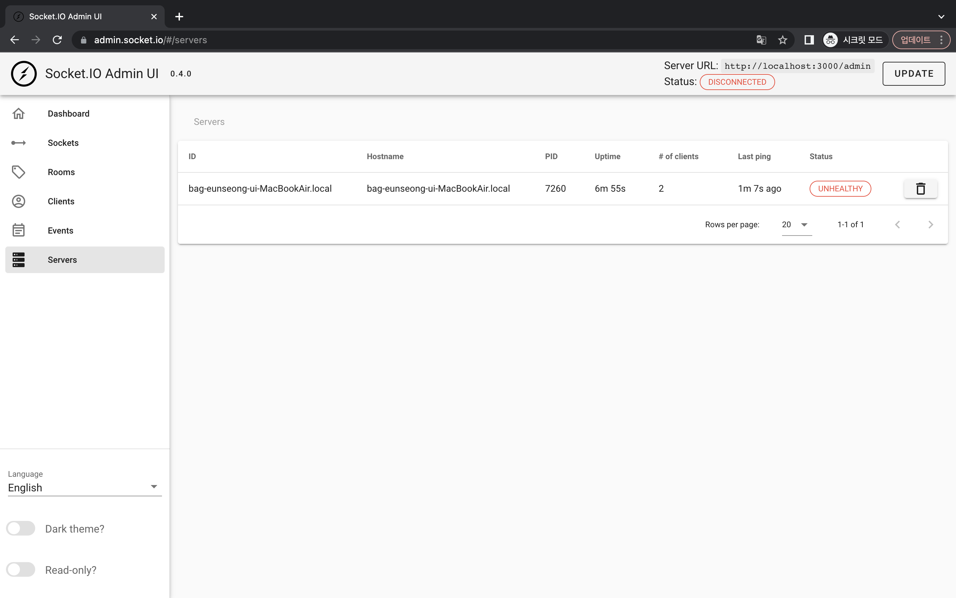The height and width of the screenshot is (598, 956).
Task: Edit the Server URL field
Action: tap(797, 66)
